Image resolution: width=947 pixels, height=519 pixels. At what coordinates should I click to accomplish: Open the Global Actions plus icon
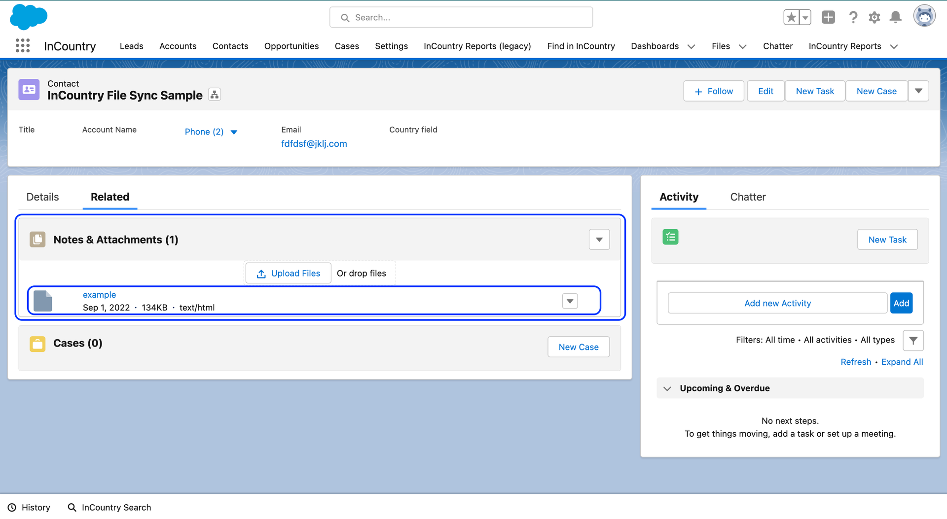tap(828, 17)
